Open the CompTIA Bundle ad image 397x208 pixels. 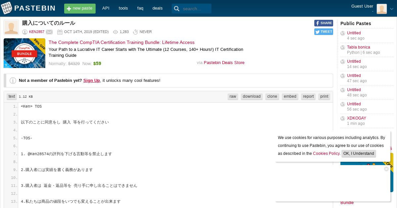[x=24, y=53]
